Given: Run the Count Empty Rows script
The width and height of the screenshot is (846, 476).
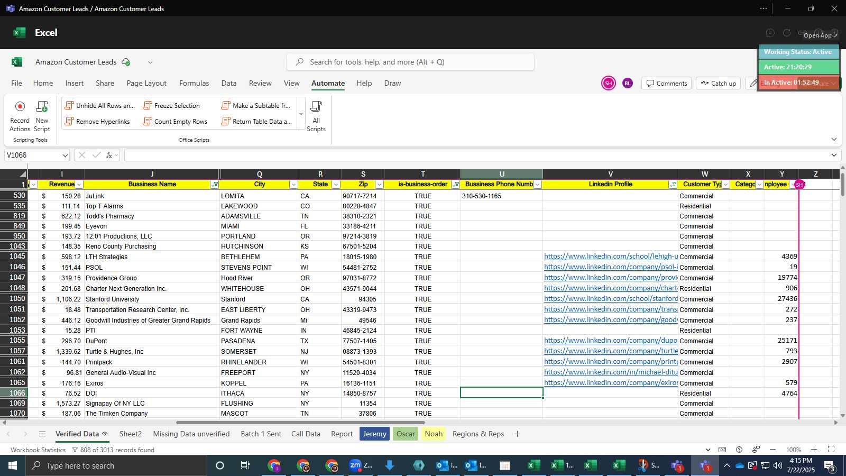Looking at the screenshot, I should (x=175, y=121).
